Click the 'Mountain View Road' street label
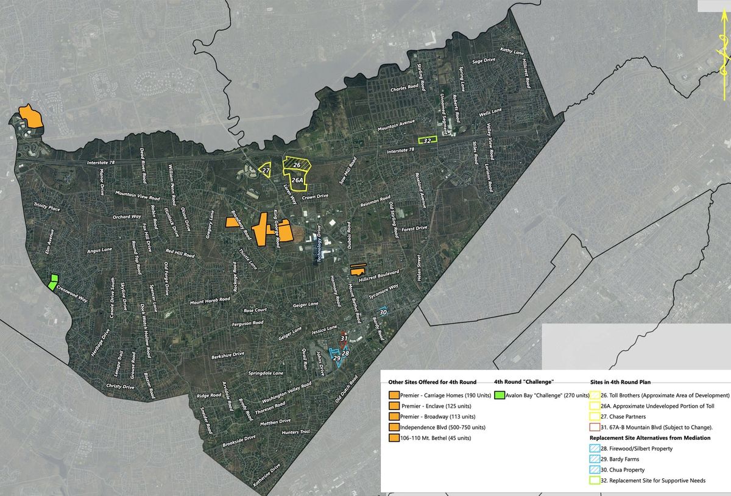 pos(137,196)
